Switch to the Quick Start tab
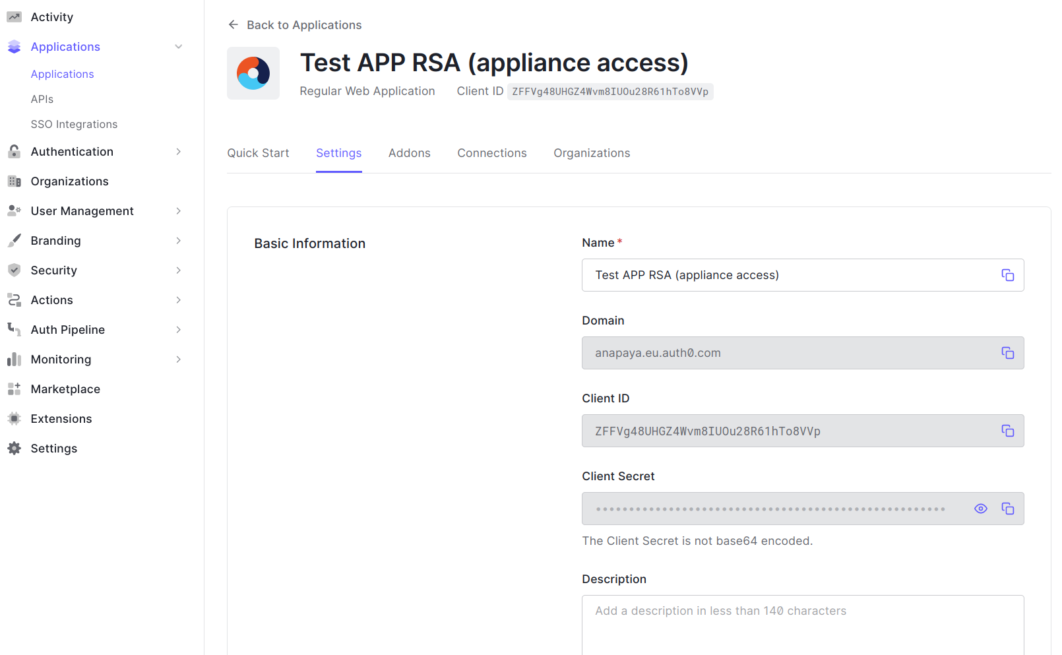1062x655 pixels. coord(258,153)
